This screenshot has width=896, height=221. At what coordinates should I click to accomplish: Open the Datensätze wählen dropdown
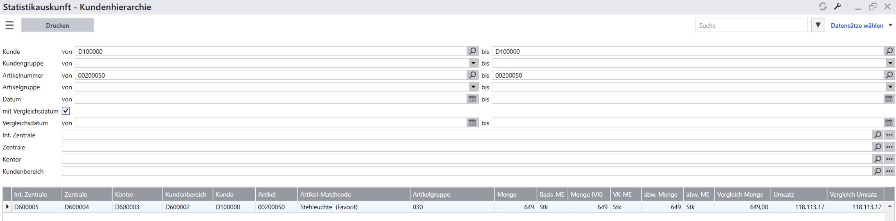tap(861, 25)
